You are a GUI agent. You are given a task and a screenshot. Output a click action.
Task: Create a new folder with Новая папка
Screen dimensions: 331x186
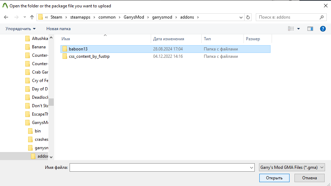[58, 29]
